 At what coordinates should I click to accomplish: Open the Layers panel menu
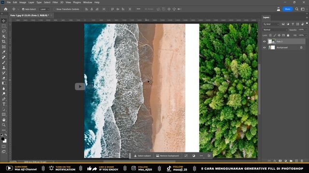click(307, 17)
